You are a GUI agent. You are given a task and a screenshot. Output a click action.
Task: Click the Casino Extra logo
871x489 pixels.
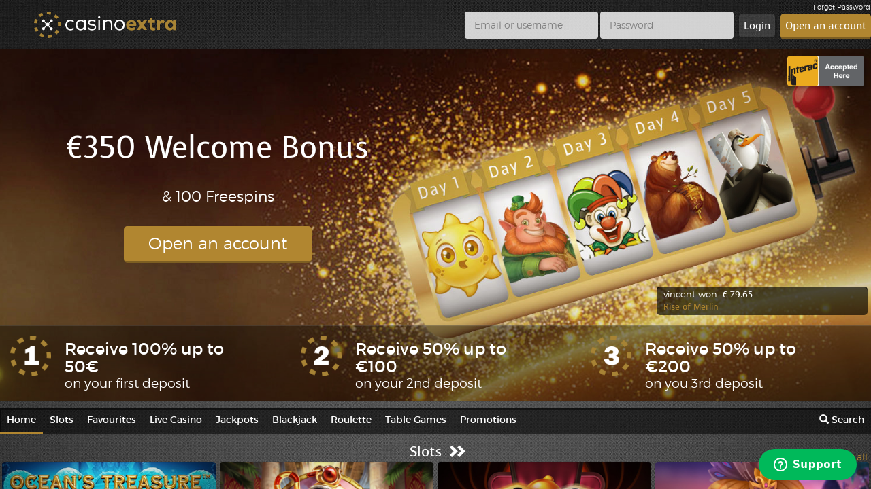(x=105, y=25)
